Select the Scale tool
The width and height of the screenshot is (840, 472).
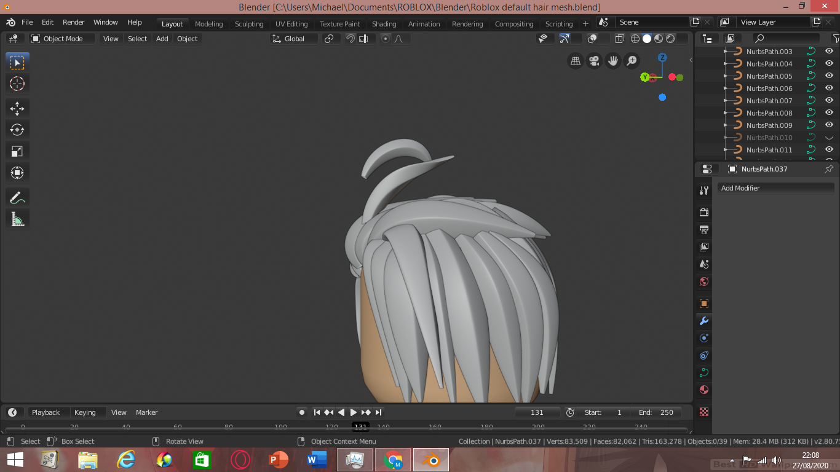click(x=17, y=151)
